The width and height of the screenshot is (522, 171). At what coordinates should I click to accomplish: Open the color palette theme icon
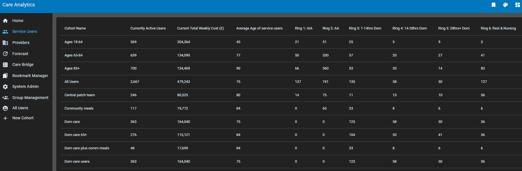pyautogui.click(x=505, y=5)
